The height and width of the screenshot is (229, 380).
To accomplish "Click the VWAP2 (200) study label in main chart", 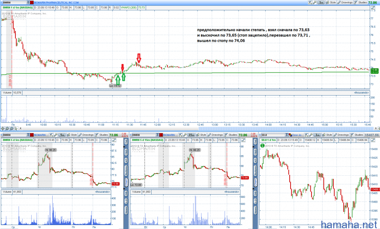I will (x=129, y=8).
